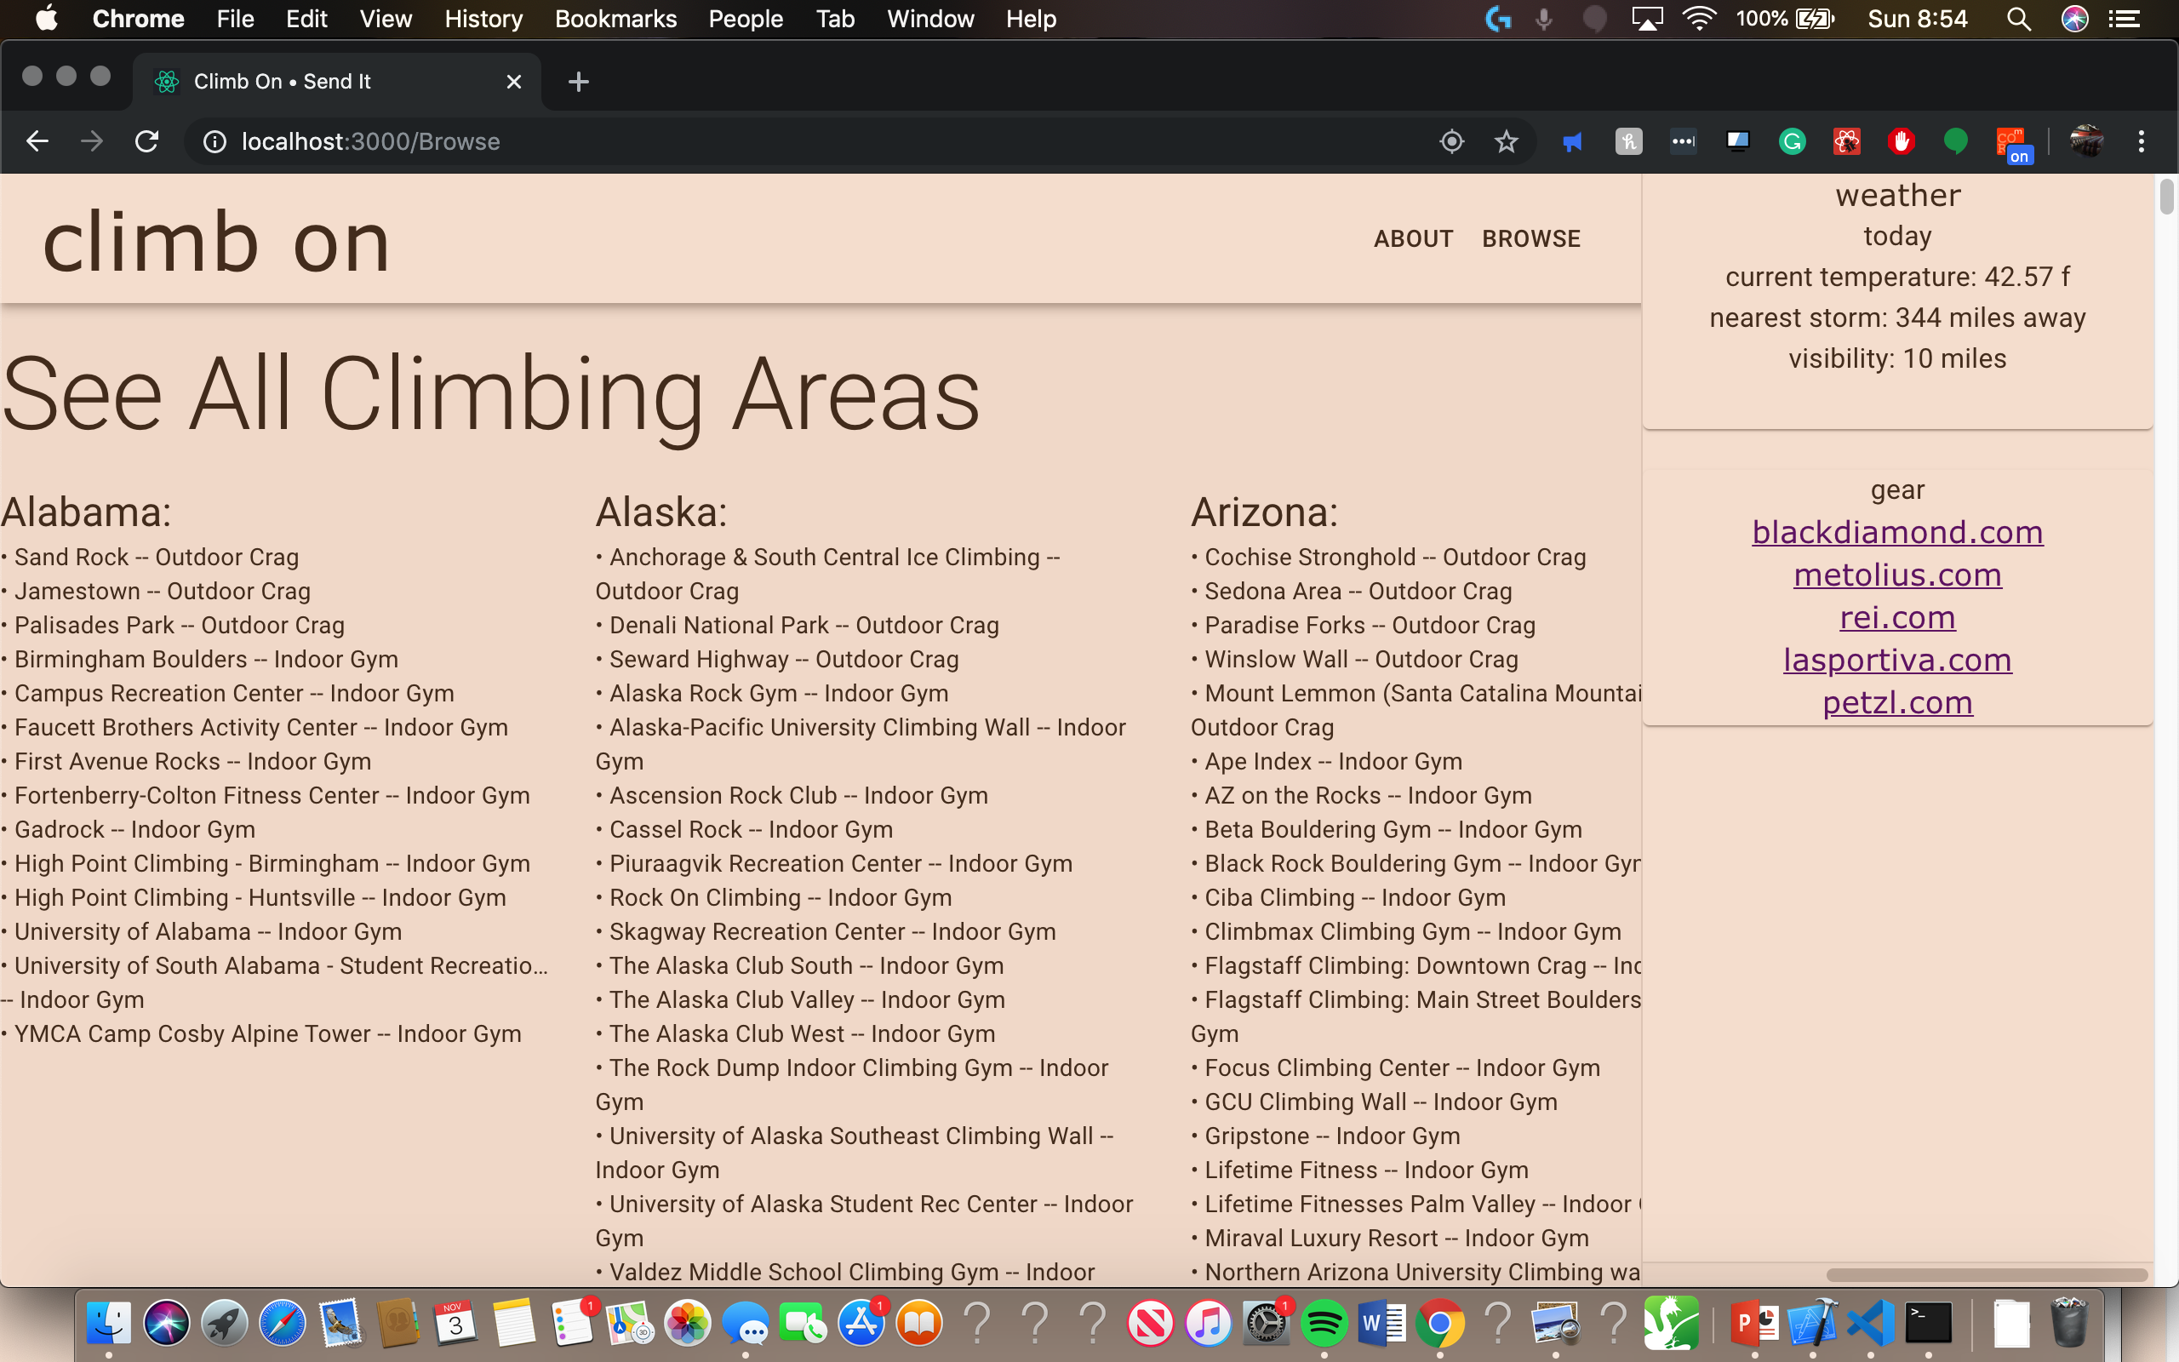
Task: Click the red stop-hand extension icon
Action: [1901, 141]
